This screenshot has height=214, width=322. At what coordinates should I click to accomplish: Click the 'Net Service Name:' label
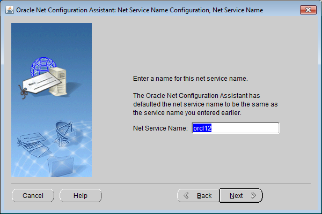(x=160, y=128)
